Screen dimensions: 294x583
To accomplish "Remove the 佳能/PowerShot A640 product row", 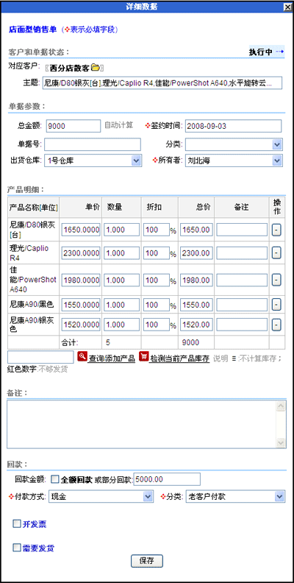I will pyautogui.click(x=276, y=280).
